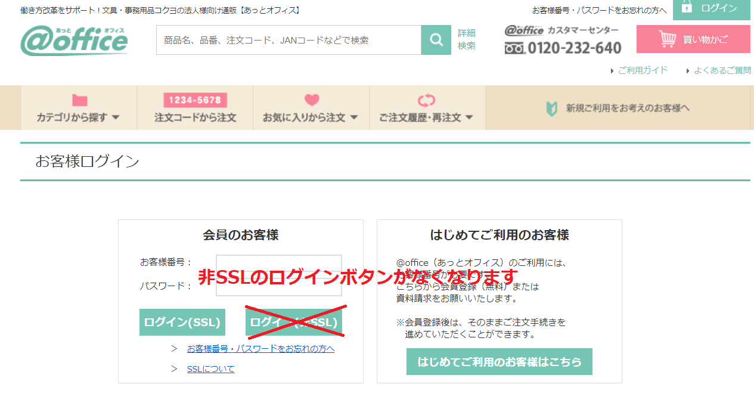
Task: Click the crossed-out non-SSL login button
Action: click(294, 322)
